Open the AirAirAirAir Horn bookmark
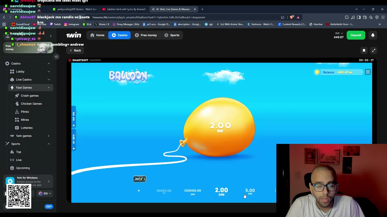The width and height of the screenshot is (387, 217). tap(340, 24)
